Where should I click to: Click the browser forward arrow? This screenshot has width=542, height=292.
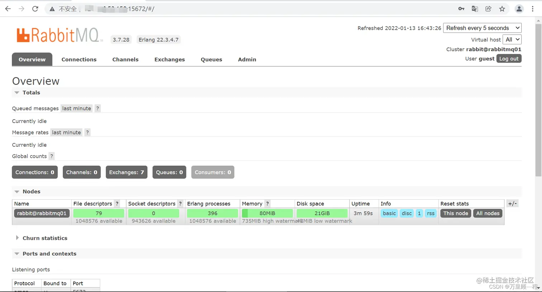[22, 9]
